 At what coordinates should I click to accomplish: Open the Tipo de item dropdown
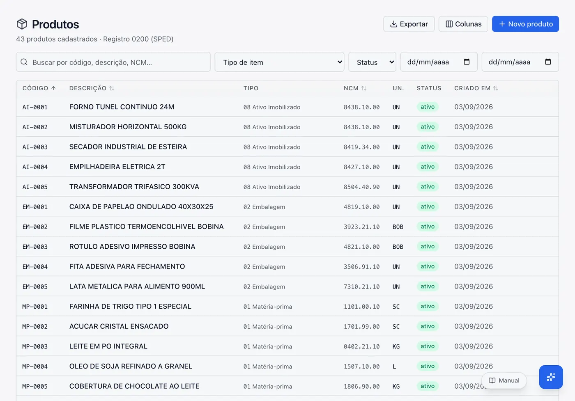279,62
